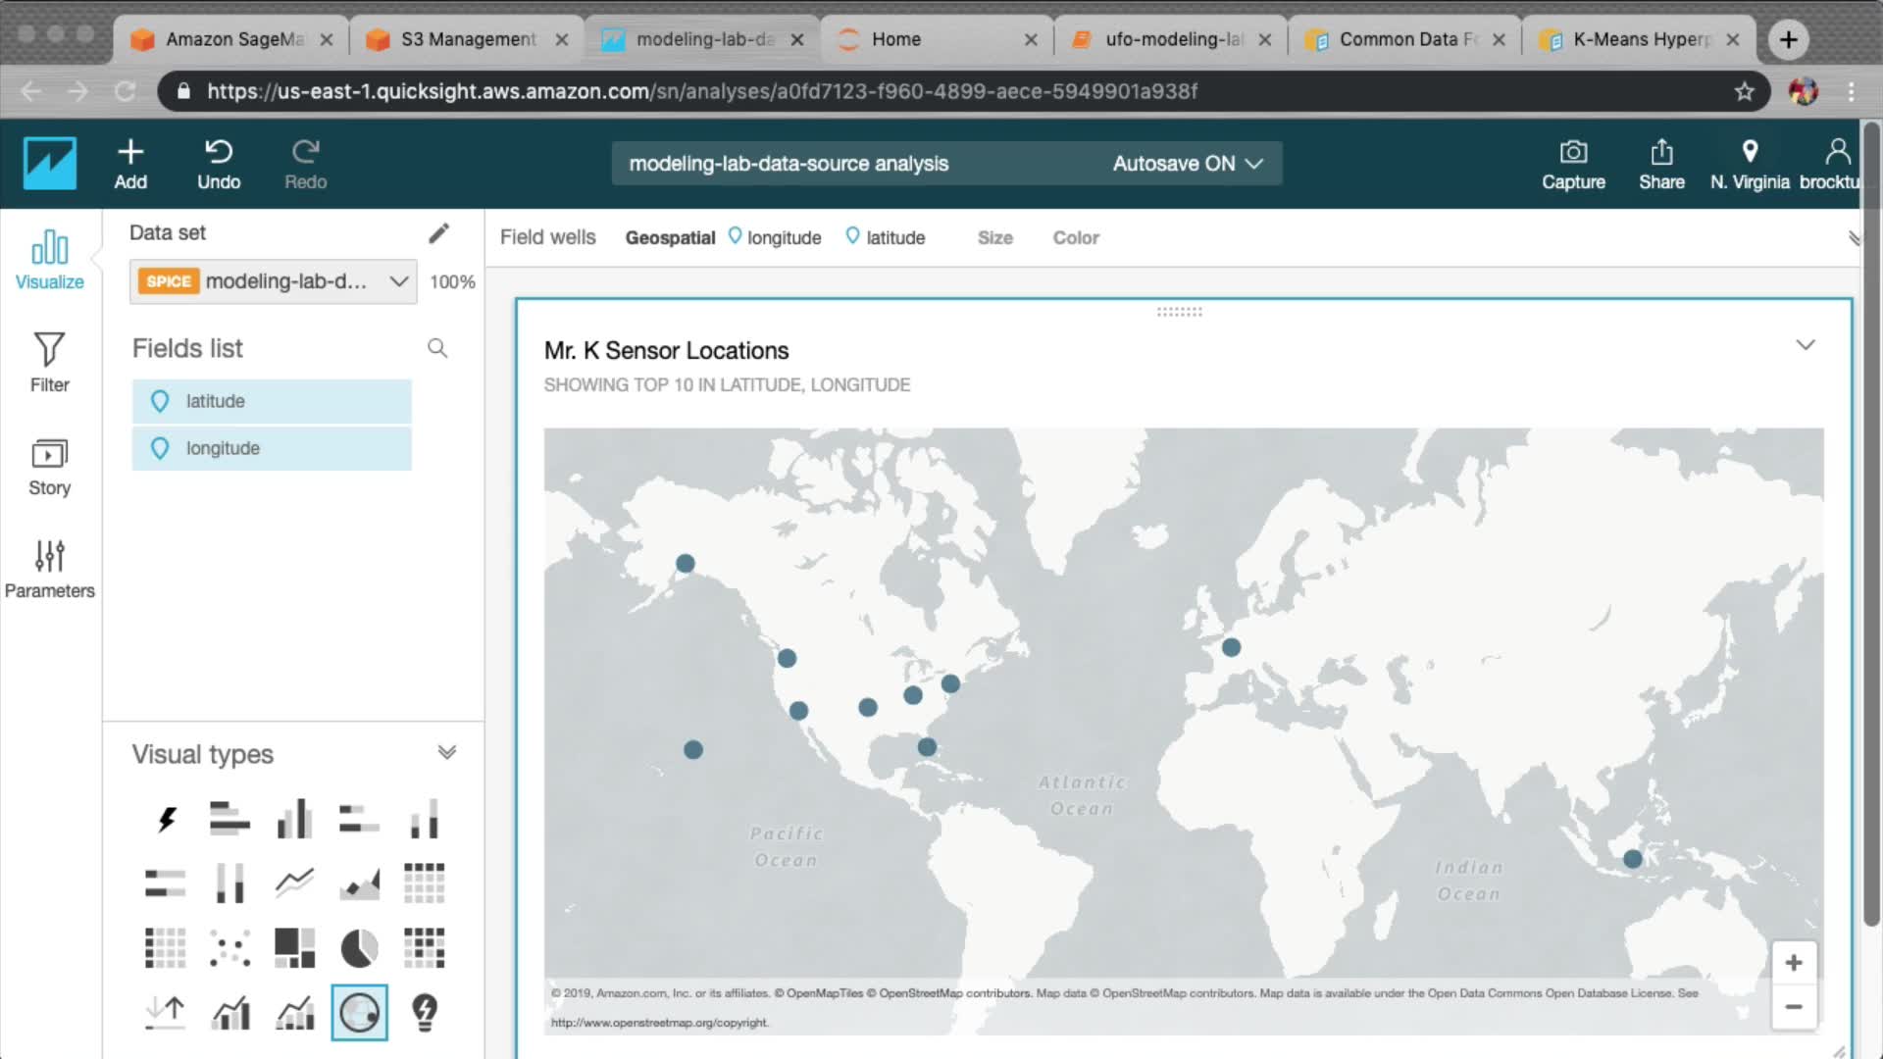
Task: Open the Capture camera tool
Action: pyautogui.click(x=1573, y=164)
